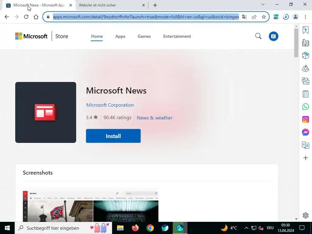The image size is (312, 234).
Task: Open the browser profile avatar
Action: pyautogui.click(x=296, y=17)
